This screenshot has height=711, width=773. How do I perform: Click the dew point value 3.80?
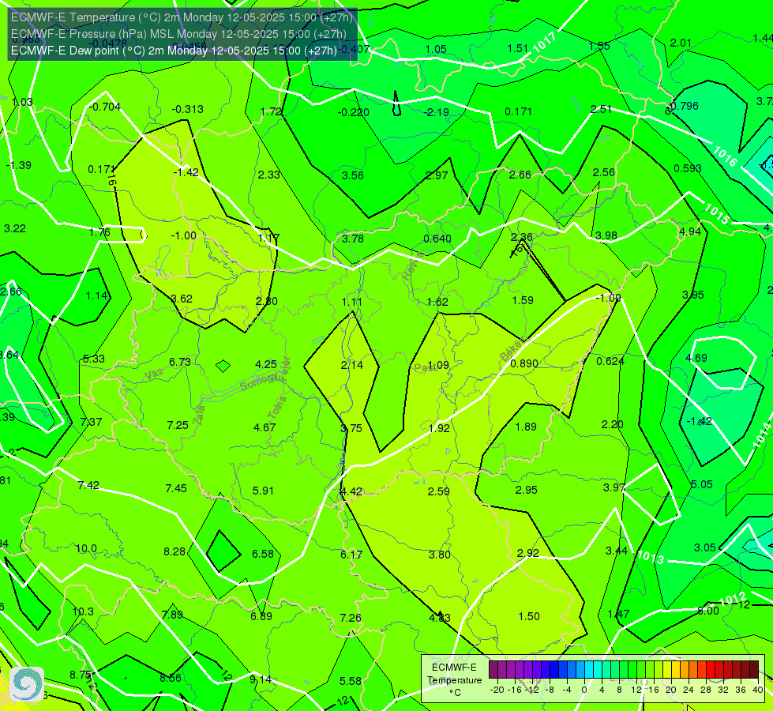pos(439,555)
